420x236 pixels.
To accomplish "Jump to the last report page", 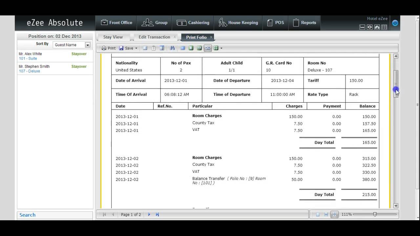I will (x=157, y=214).
